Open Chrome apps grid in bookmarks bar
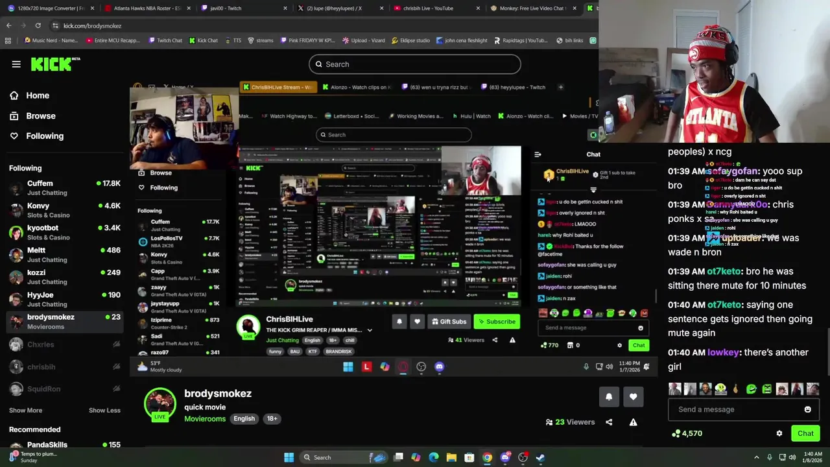This screenshot has height=467, width=830. pyautogui.click(x=8, y=40)
